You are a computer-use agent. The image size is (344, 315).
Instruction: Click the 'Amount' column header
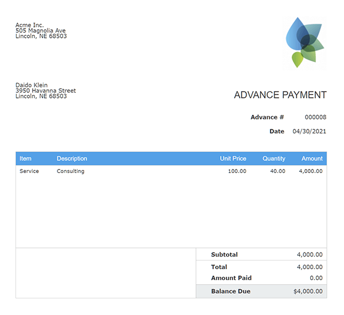click(x=312, y=159)
